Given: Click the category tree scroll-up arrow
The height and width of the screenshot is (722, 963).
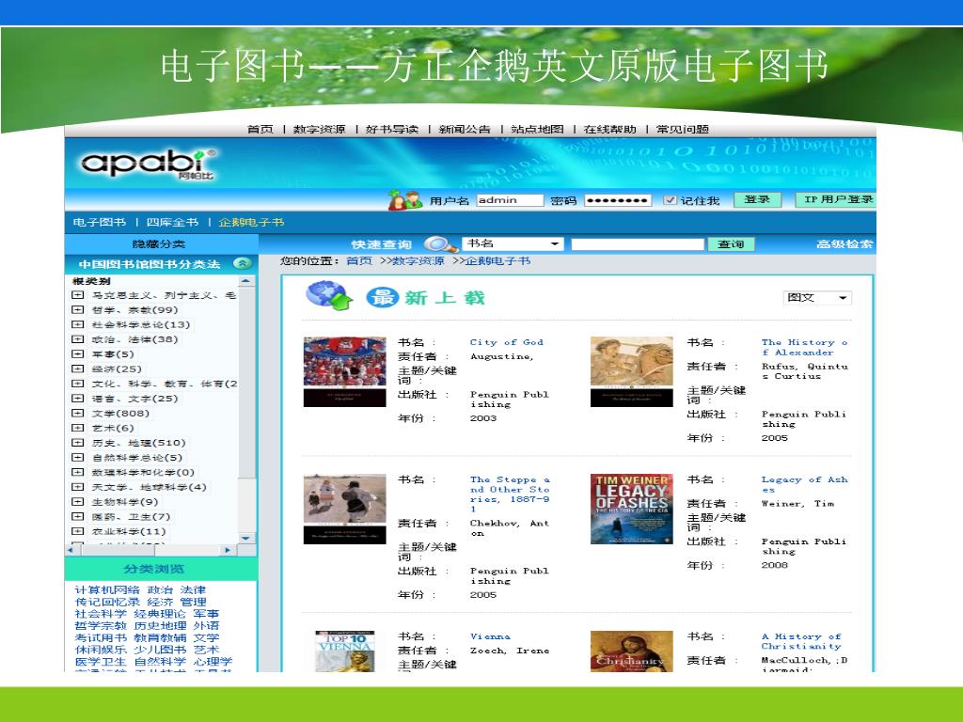Looking at the screenshot, I should coord(246,280).
